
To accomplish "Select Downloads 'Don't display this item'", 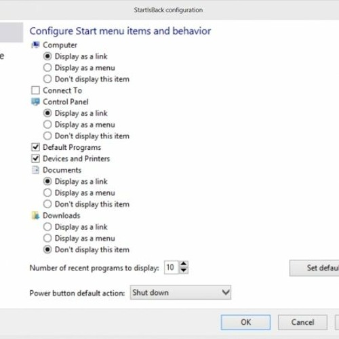I will coord(47,250).
